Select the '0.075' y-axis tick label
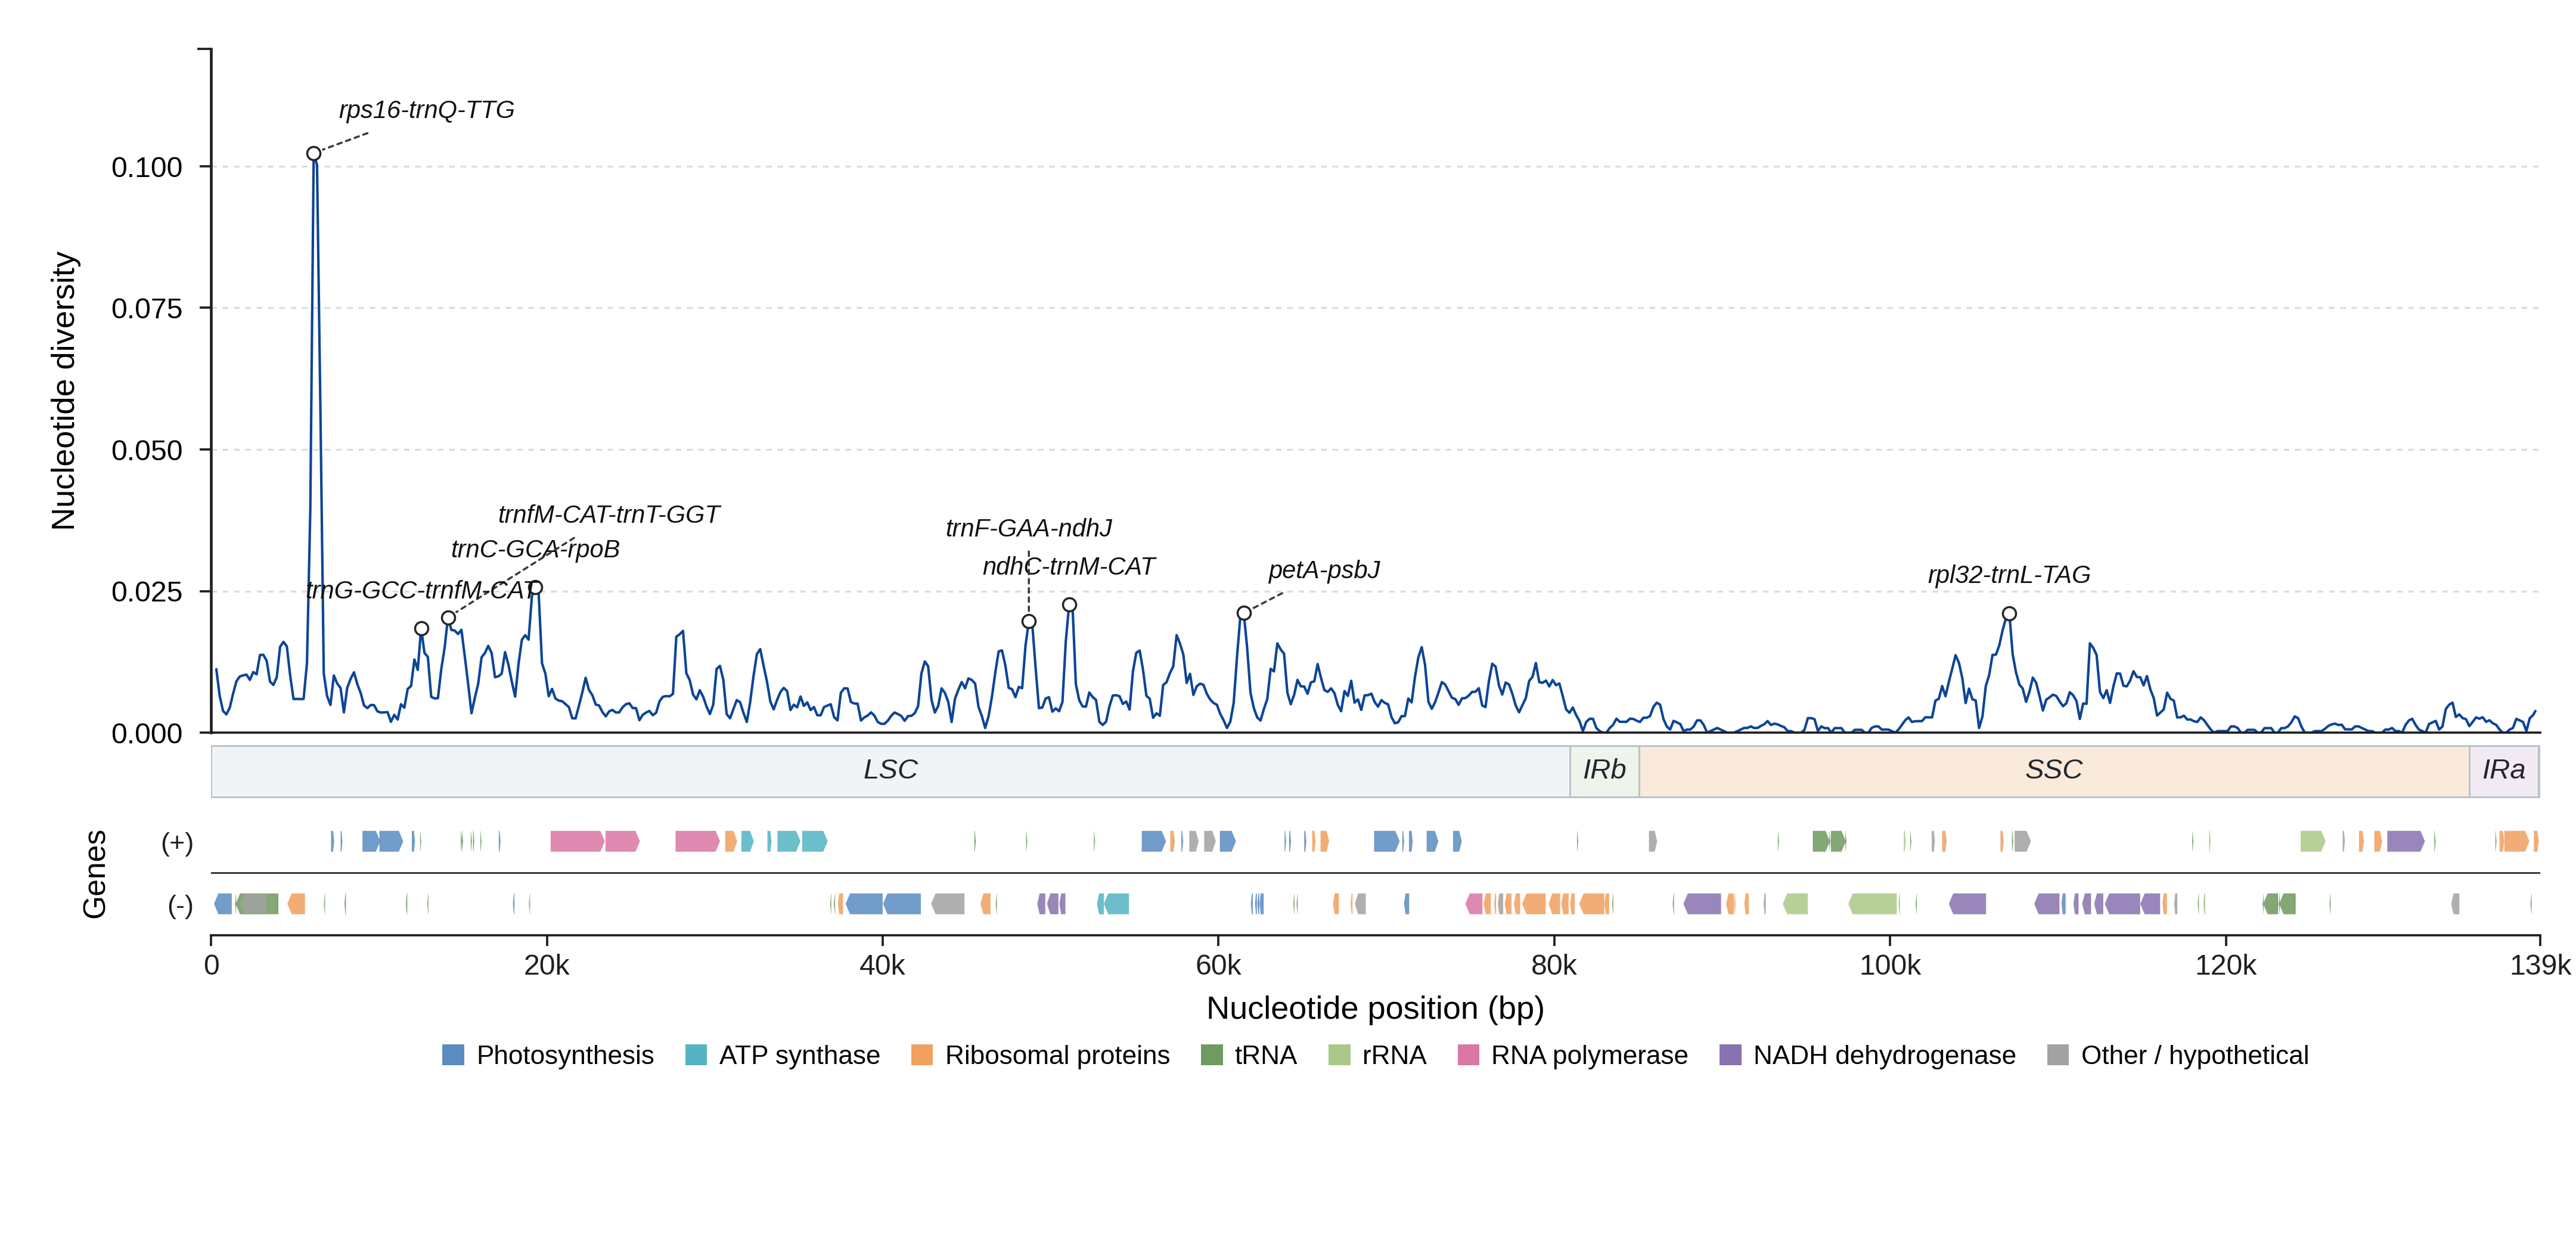 coord(147,309)
